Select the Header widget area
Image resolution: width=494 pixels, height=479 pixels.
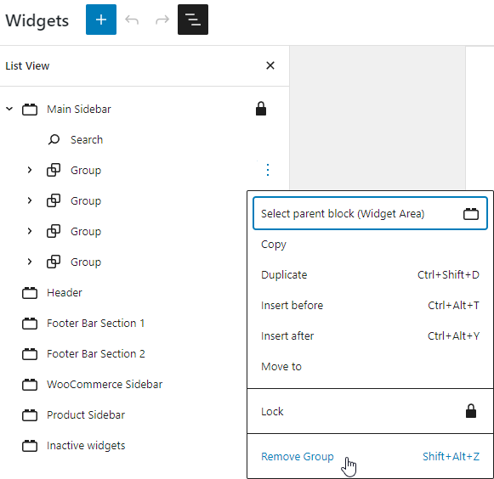pyautogui.click(x=65, y=293)
